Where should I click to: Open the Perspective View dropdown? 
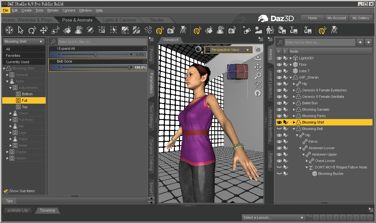pyautogui.click(x=228, y=50)
